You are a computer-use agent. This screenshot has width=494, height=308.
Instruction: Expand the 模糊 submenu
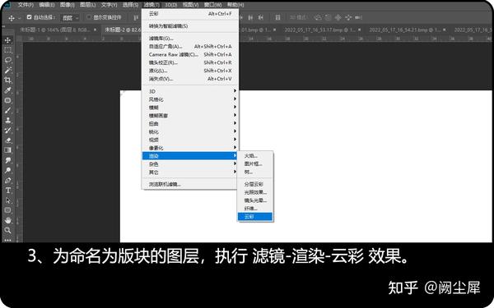190,108
